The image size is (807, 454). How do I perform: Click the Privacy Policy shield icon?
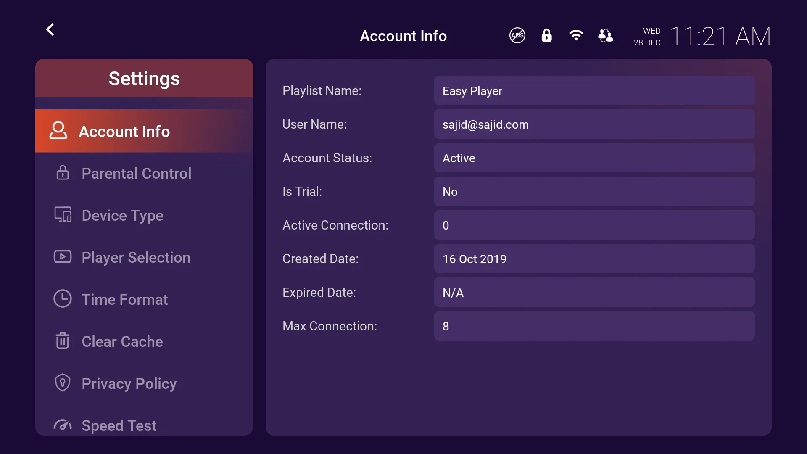coord(63,383)
